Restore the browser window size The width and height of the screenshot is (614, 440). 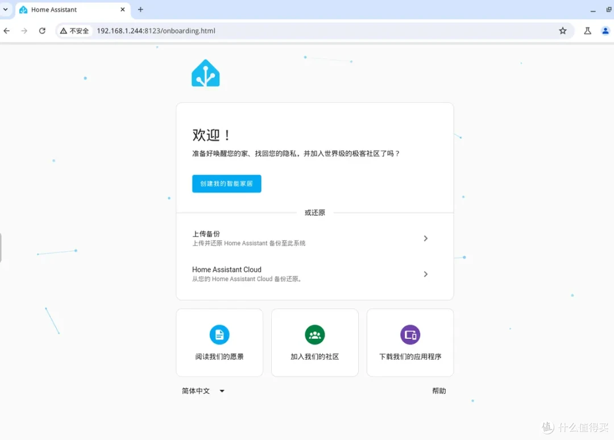click(609, 10)
